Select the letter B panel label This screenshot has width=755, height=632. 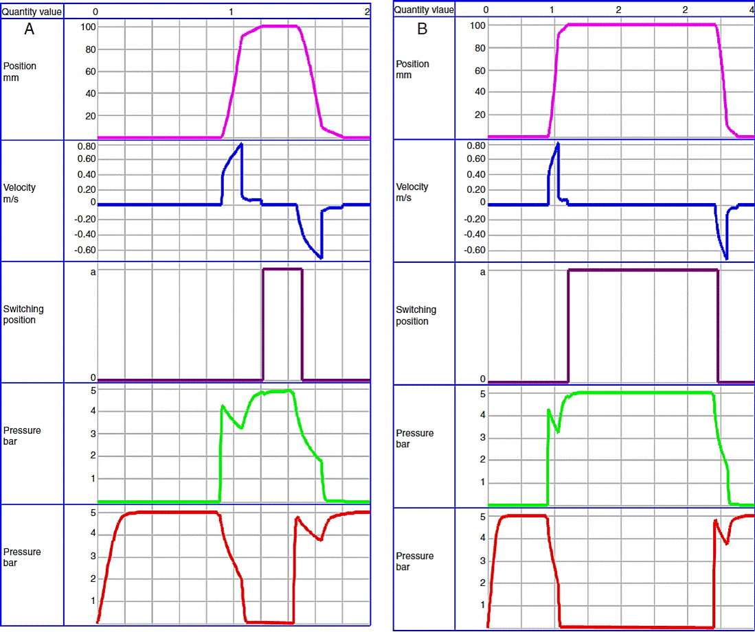click(422, 29)
